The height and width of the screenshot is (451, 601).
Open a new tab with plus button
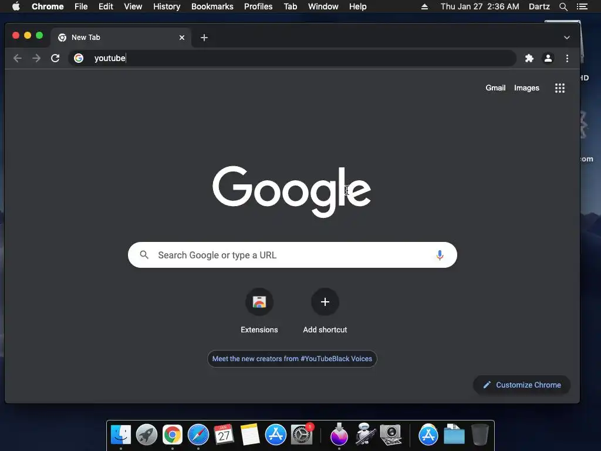click(204, 38)
